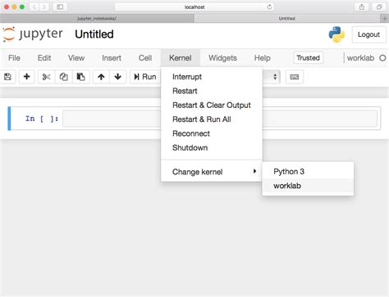Paste cells below icon

coord(80,77)
